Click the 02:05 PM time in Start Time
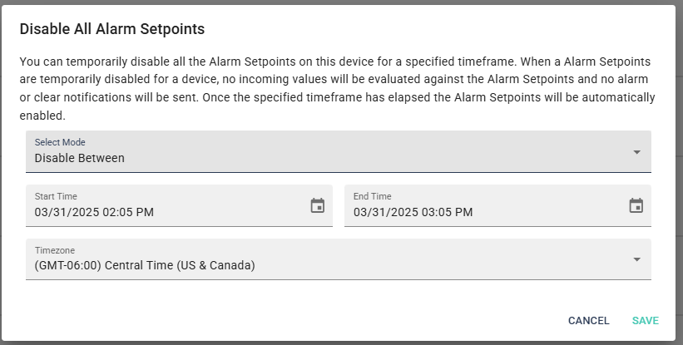 click(x=128, y=212)
